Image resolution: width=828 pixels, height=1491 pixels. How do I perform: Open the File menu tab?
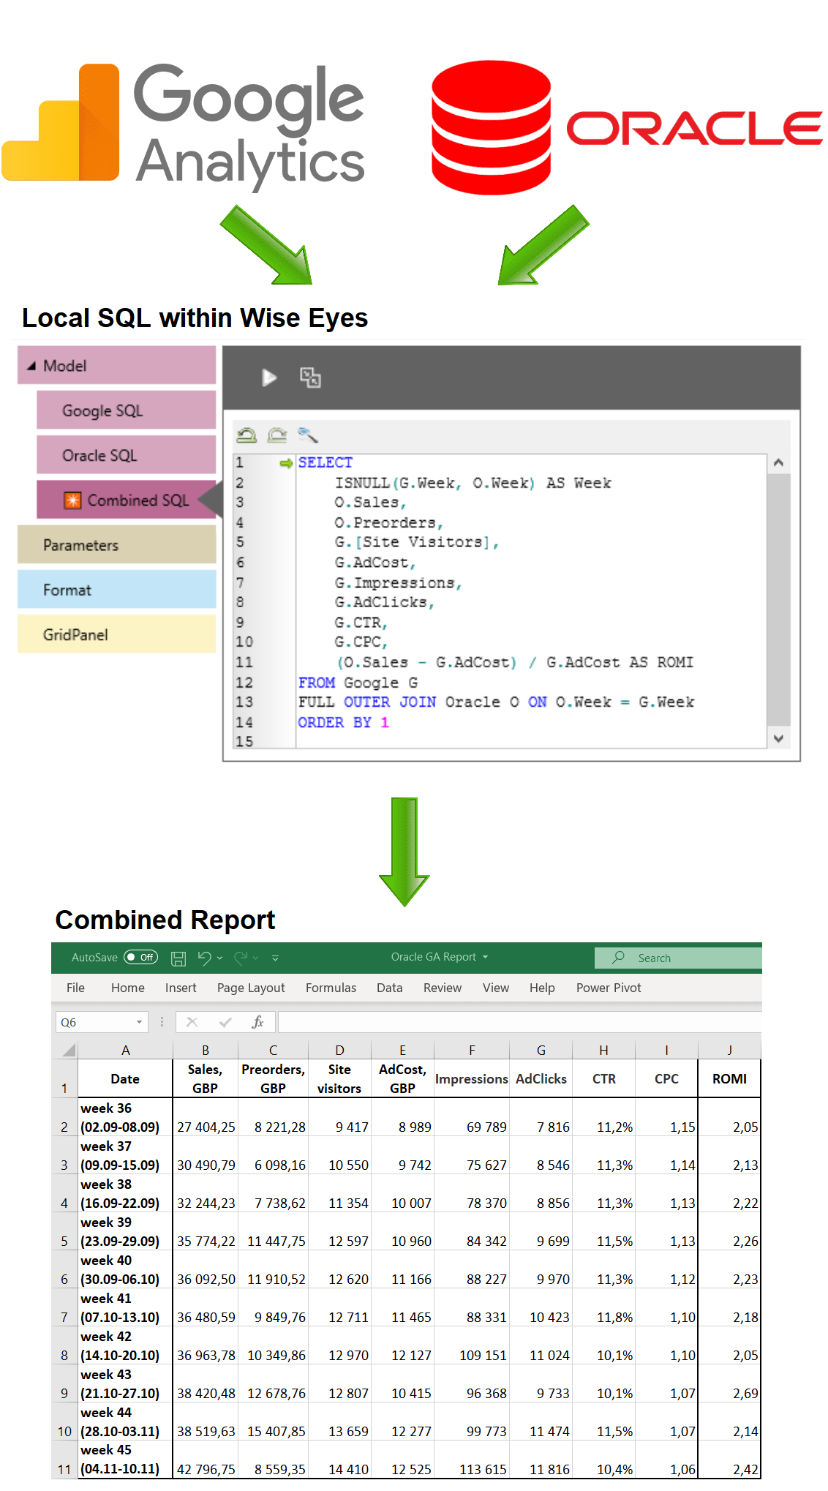[75, 988]
